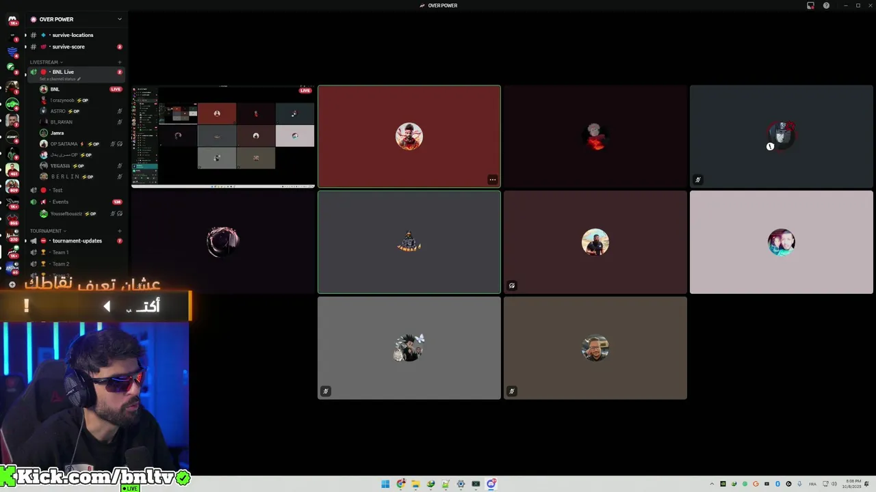Screen dimensions: 876x492
Task: Join the Team 1 voice channel
Action: coord(60,252)
